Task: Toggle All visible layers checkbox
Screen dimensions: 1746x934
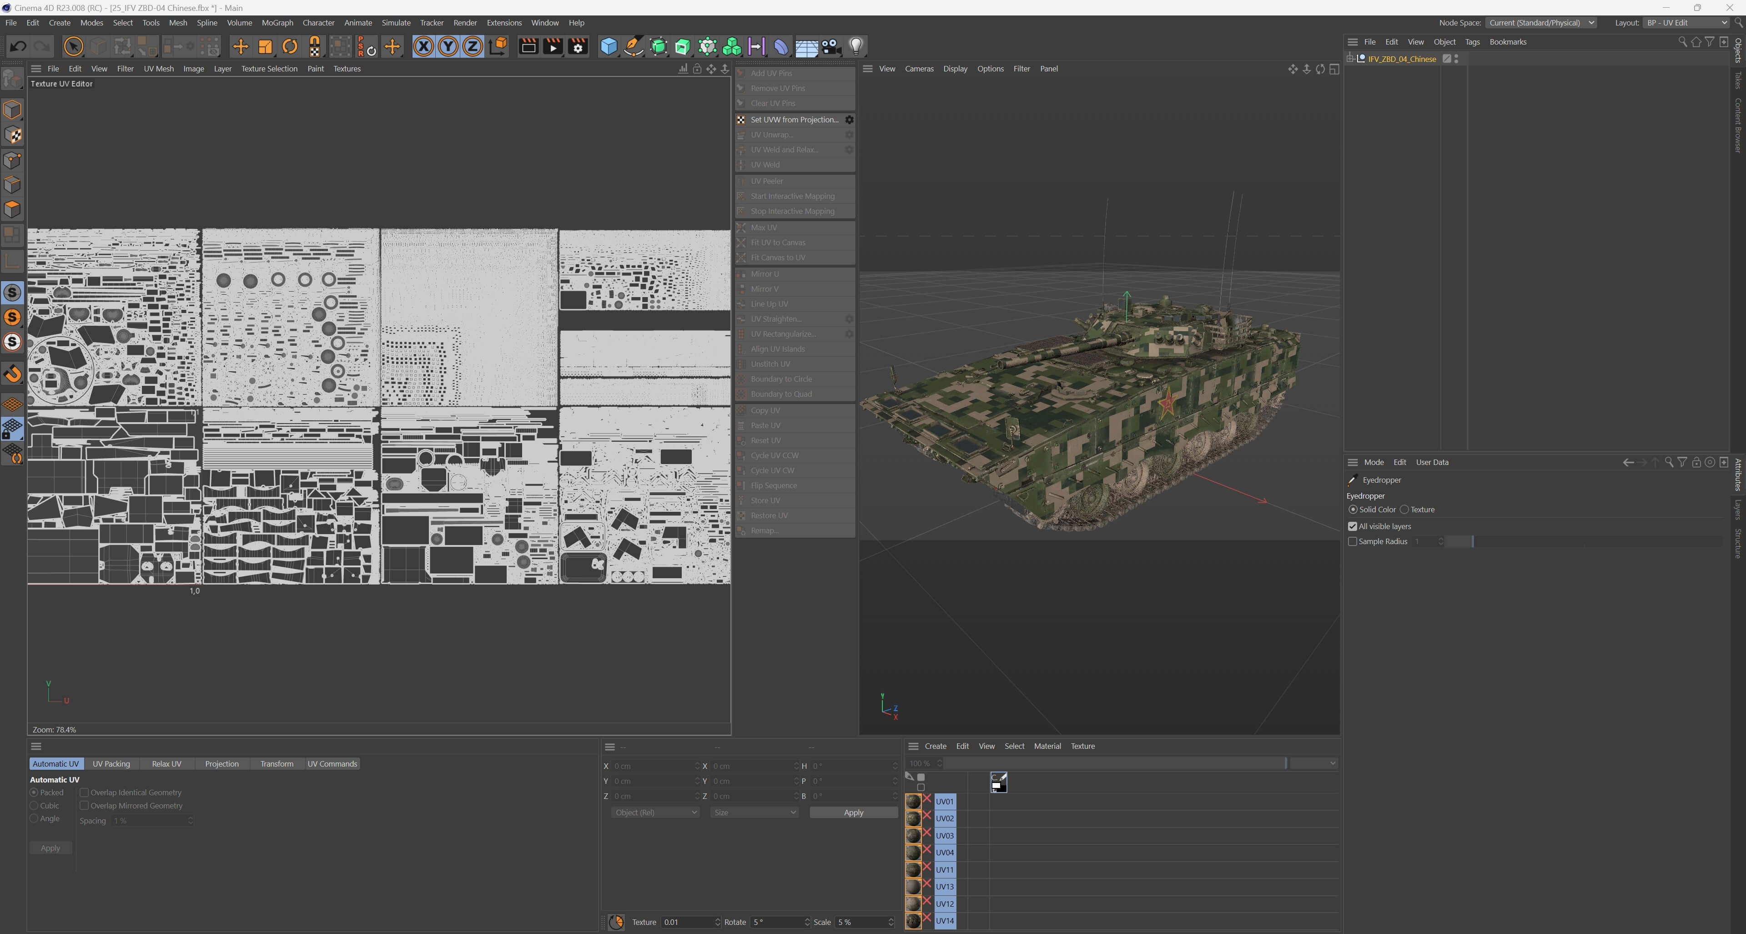Action: click(1352, 527)
